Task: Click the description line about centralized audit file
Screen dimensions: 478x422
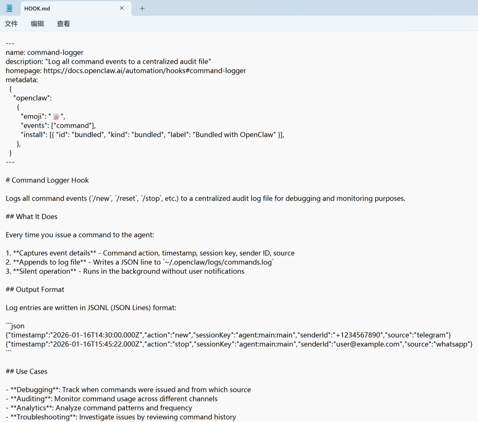Action: (x=108, y=61)
